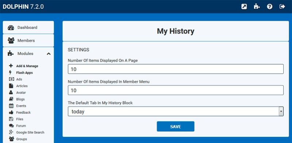
Task: Go to Articles module
Action: tap(22, 86)
